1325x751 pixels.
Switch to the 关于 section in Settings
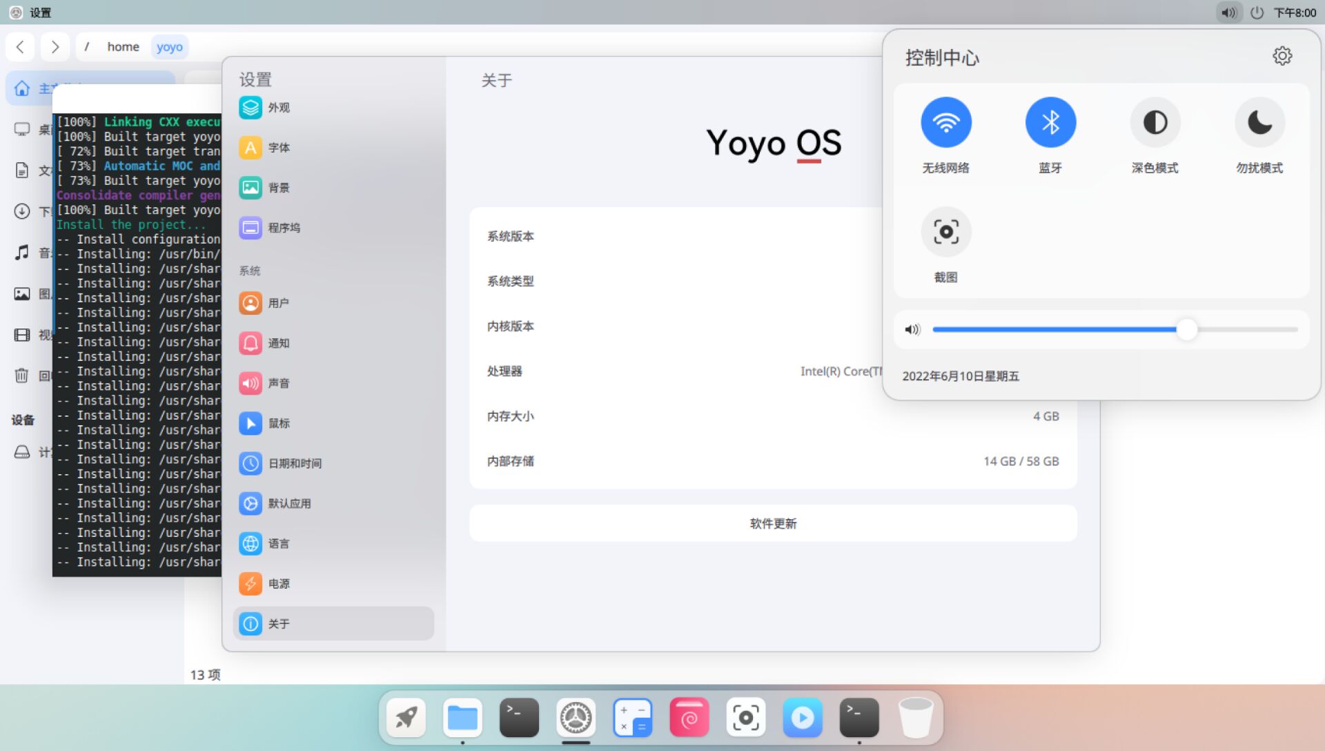279,623
